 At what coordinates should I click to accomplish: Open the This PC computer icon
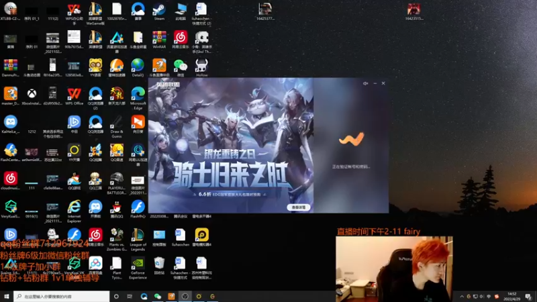(x=181, y=11)
